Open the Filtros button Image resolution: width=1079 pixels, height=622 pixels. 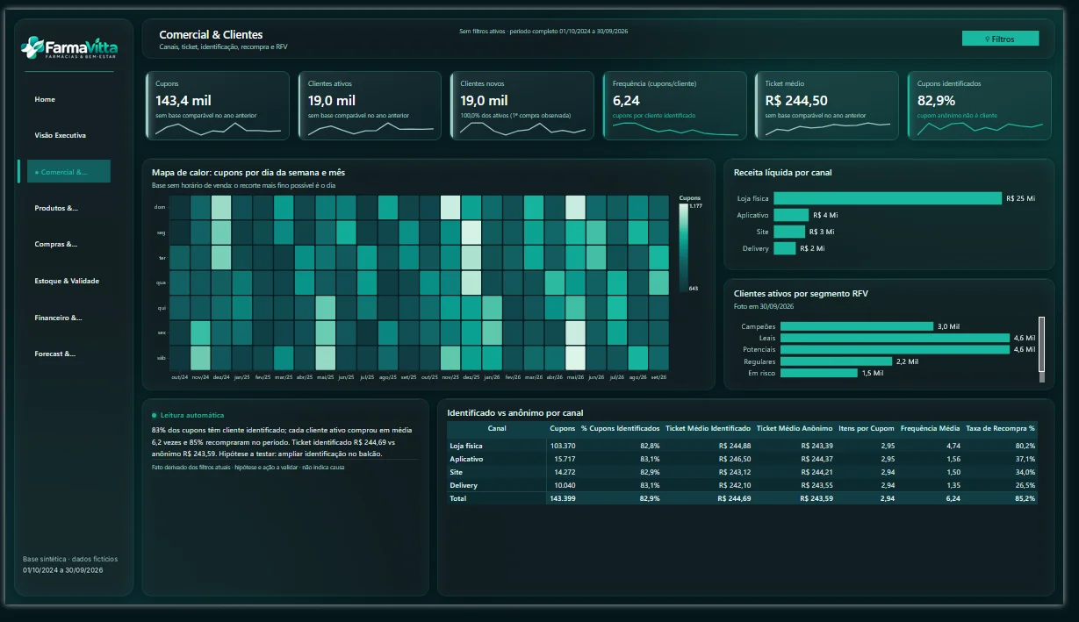tap(1000, 39)
